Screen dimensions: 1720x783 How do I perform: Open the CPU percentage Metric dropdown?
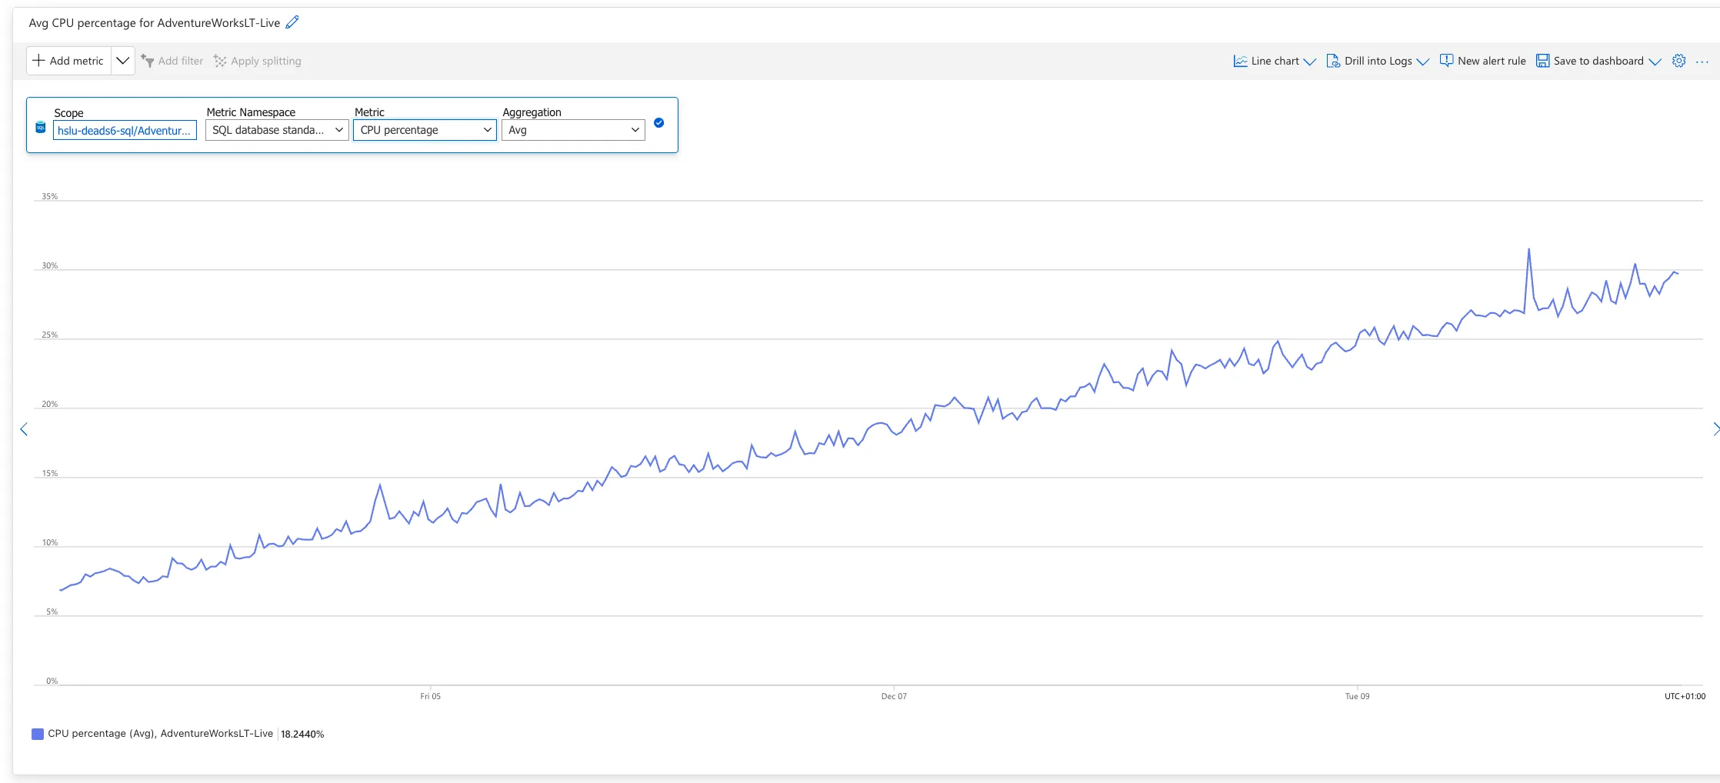[x=425, y=130]
